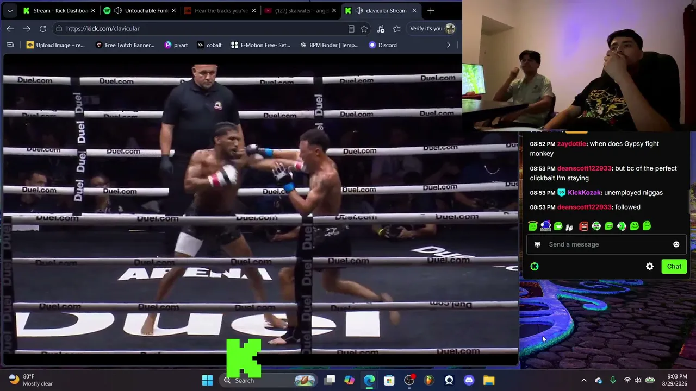
Task: Select the clavicular Stream tab
Action: point(381,11)
